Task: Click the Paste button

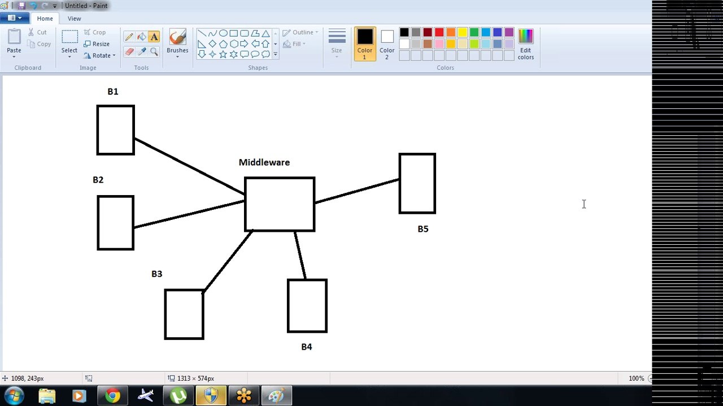Action: pos(14,43)
